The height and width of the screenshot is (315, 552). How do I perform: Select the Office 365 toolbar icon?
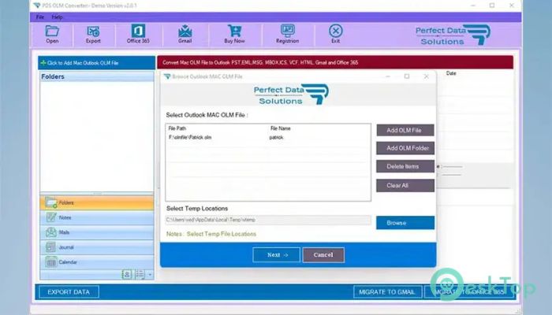pos(137,31)
